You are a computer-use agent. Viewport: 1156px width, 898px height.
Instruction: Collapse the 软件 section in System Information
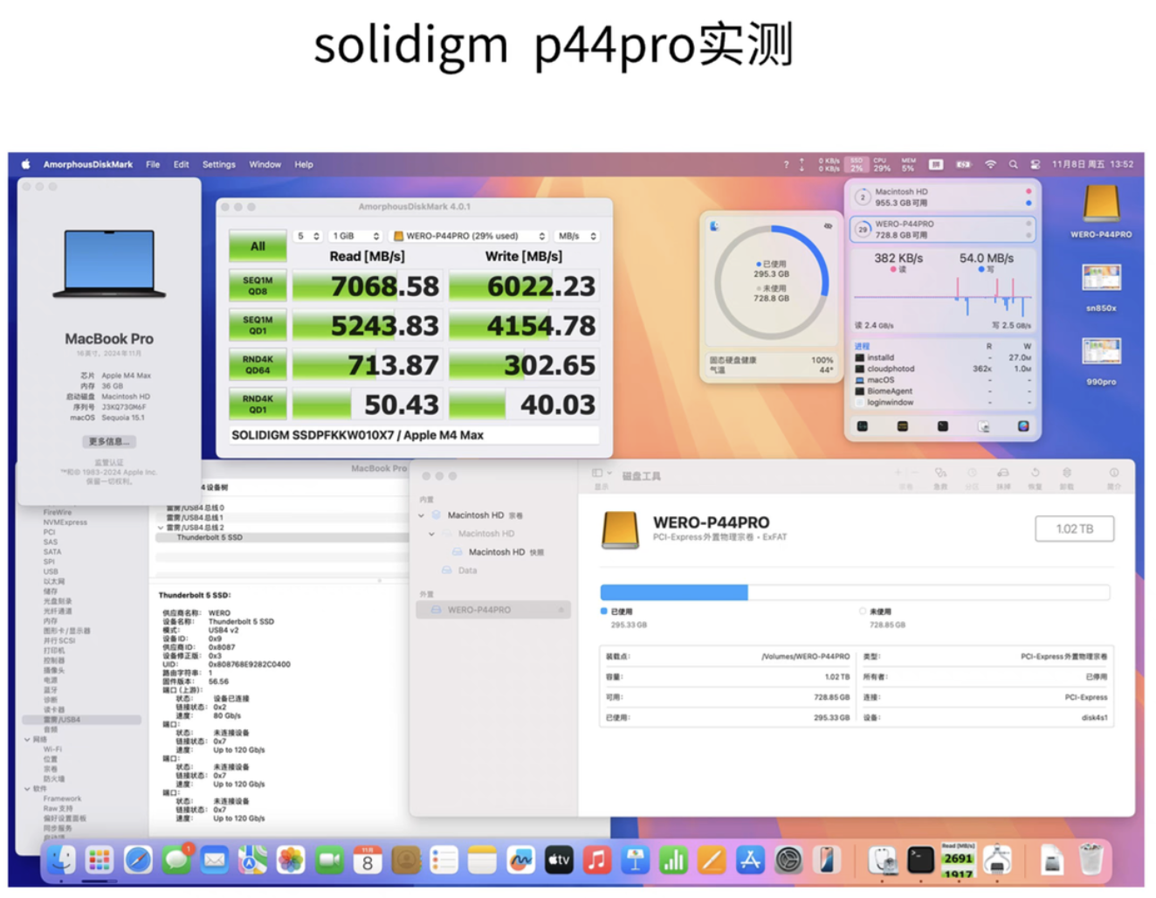tap(27, 789)
